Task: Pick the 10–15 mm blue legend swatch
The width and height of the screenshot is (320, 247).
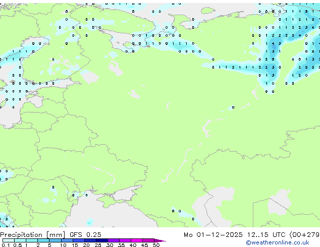Action: click(x=67, y=240)
